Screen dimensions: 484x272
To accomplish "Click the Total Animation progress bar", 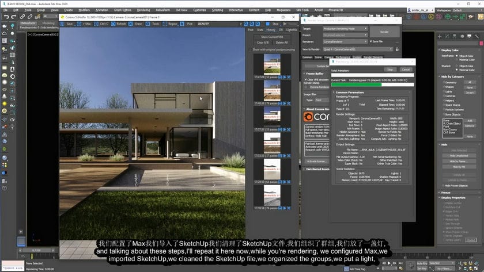I will pyautogui.click(x=372, y=75).
